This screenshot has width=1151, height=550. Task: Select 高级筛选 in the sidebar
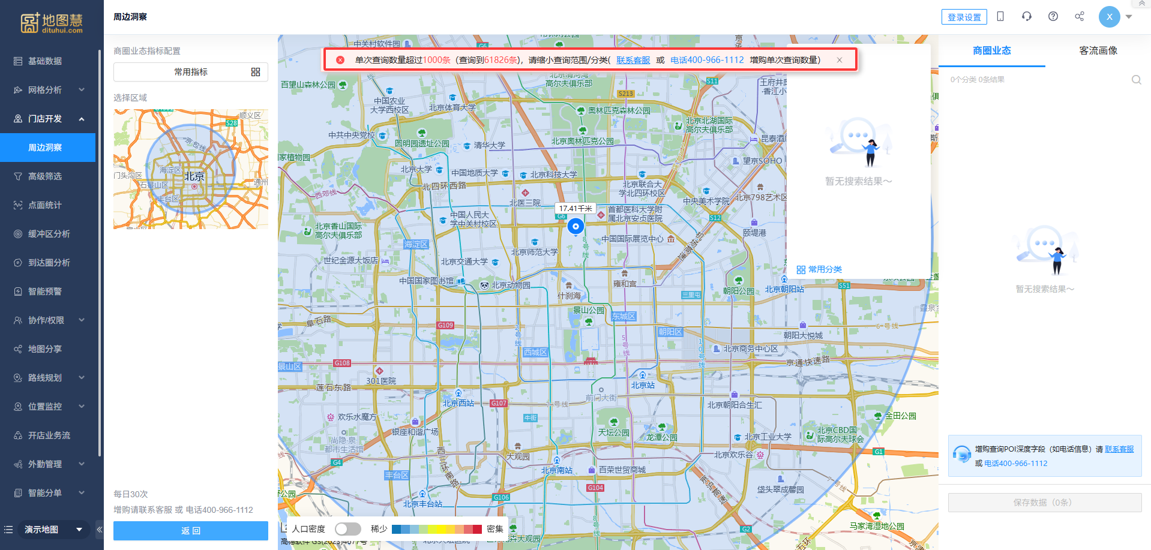click(45, 176)
